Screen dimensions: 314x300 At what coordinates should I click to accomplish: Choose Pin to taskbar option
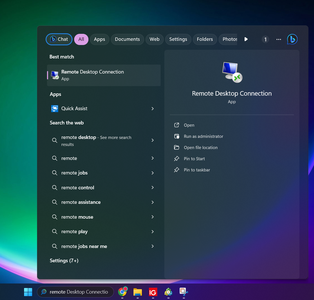pyautogui.click(x=197, y=170)
